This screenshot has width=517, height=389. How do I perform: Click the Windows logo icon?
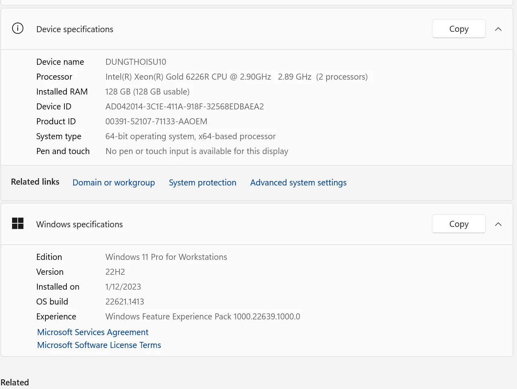(18, 223)
